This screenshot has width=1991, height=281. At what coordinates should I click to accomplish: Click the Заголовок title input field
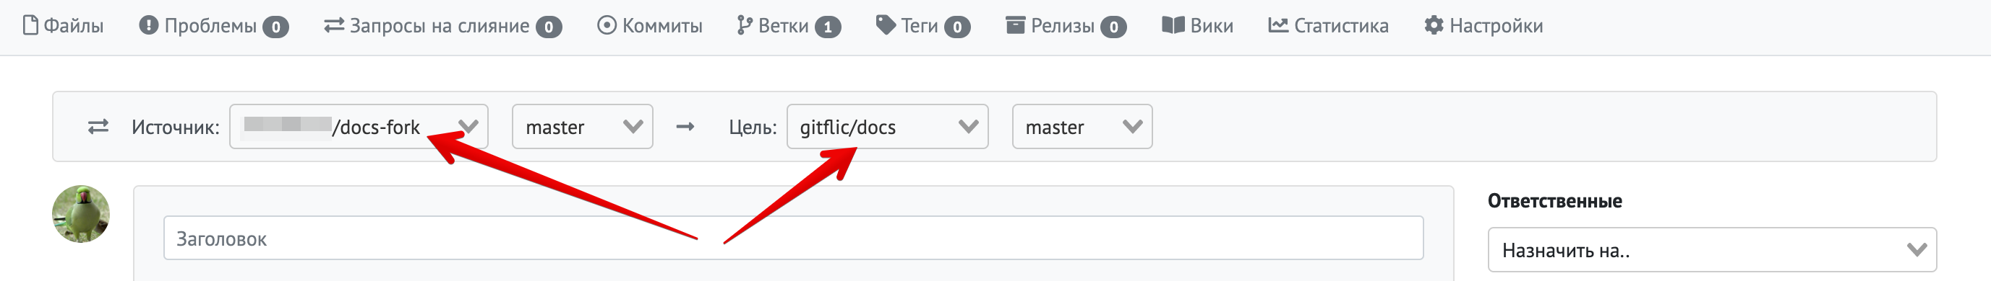(793, 238)
